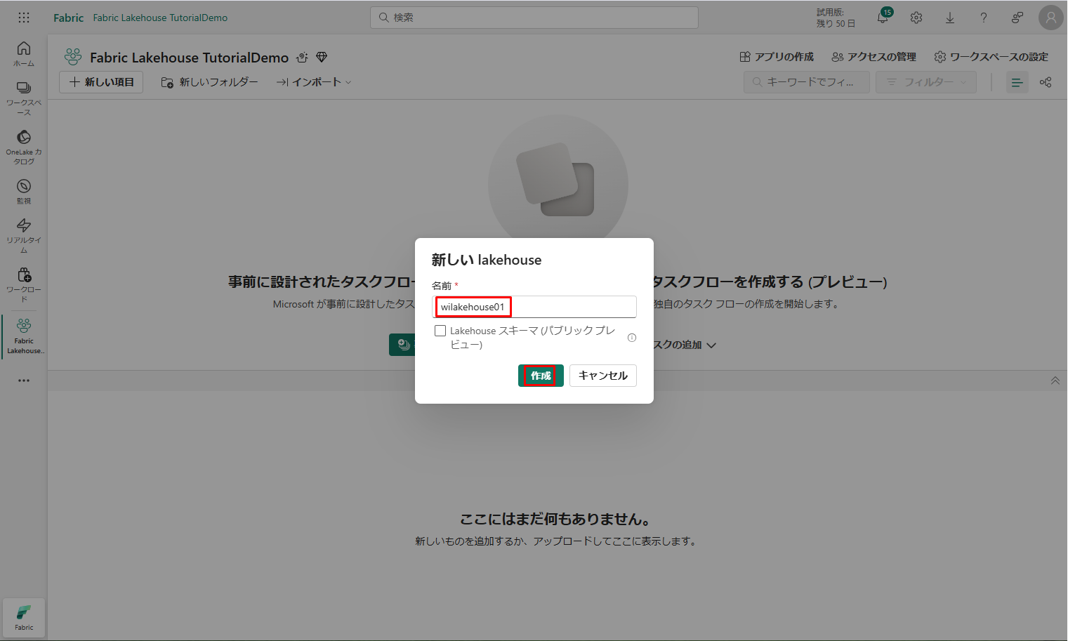1068x641 pixels.
Task: Expand the タスクの追加 dropdown
Action: pyautogui.click(x=684, y=345)
